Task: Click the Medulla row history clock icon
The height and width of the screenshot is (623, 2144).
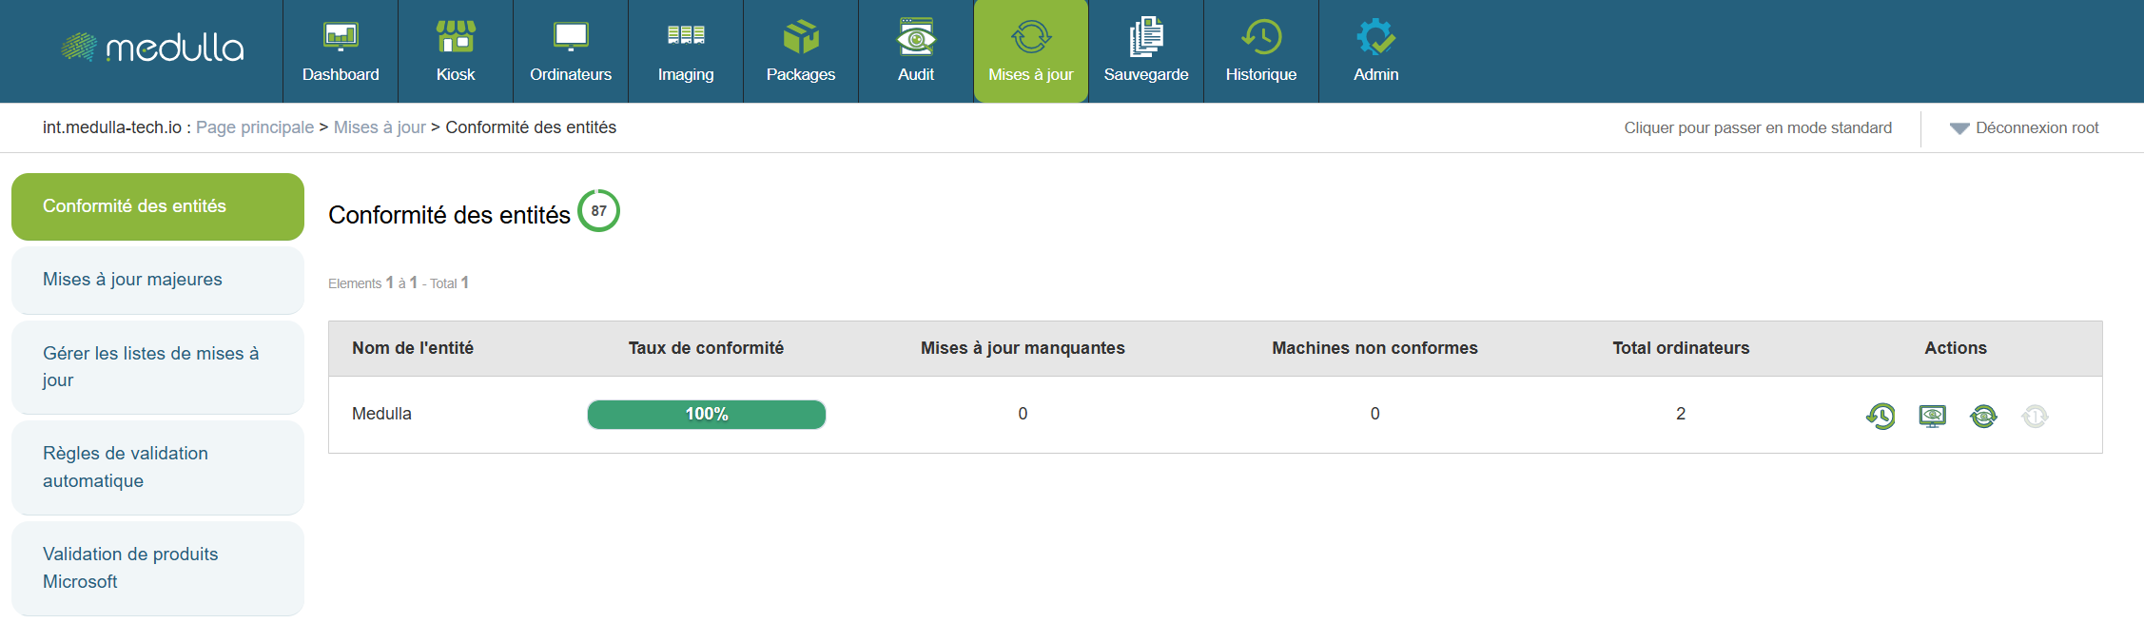Action: tap(1881, 416)
